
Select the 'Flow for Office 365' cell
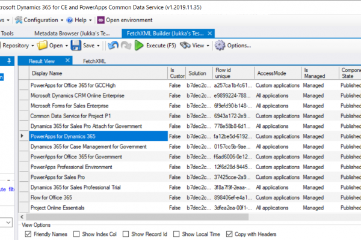click(98, 197)
